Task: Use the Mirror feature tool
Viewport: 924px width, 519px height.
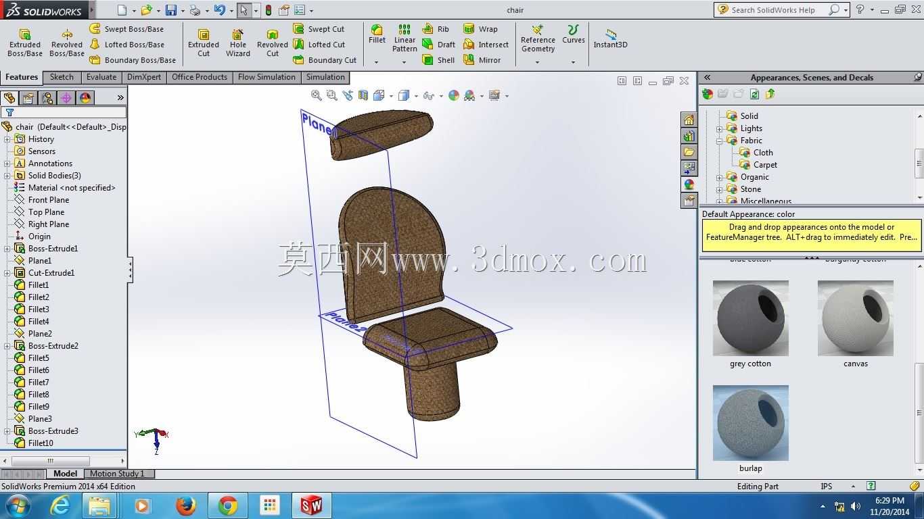Action: [482, 60]
